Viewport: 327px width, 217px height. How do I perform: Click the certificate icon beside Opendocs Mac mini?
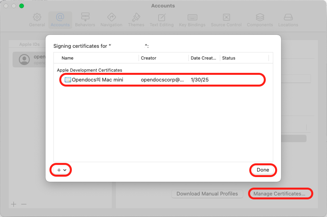(68, 80)
